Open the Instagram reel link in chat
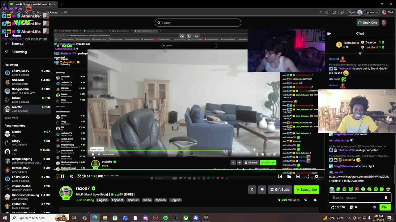 [x=359, y=179]
